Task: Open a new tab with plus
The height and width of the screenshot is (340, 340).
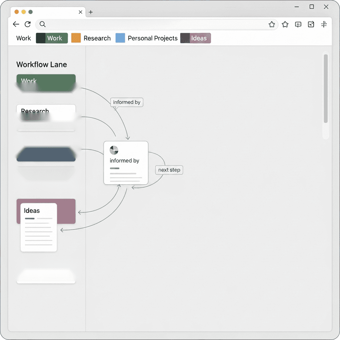Action: click(91, 12)
